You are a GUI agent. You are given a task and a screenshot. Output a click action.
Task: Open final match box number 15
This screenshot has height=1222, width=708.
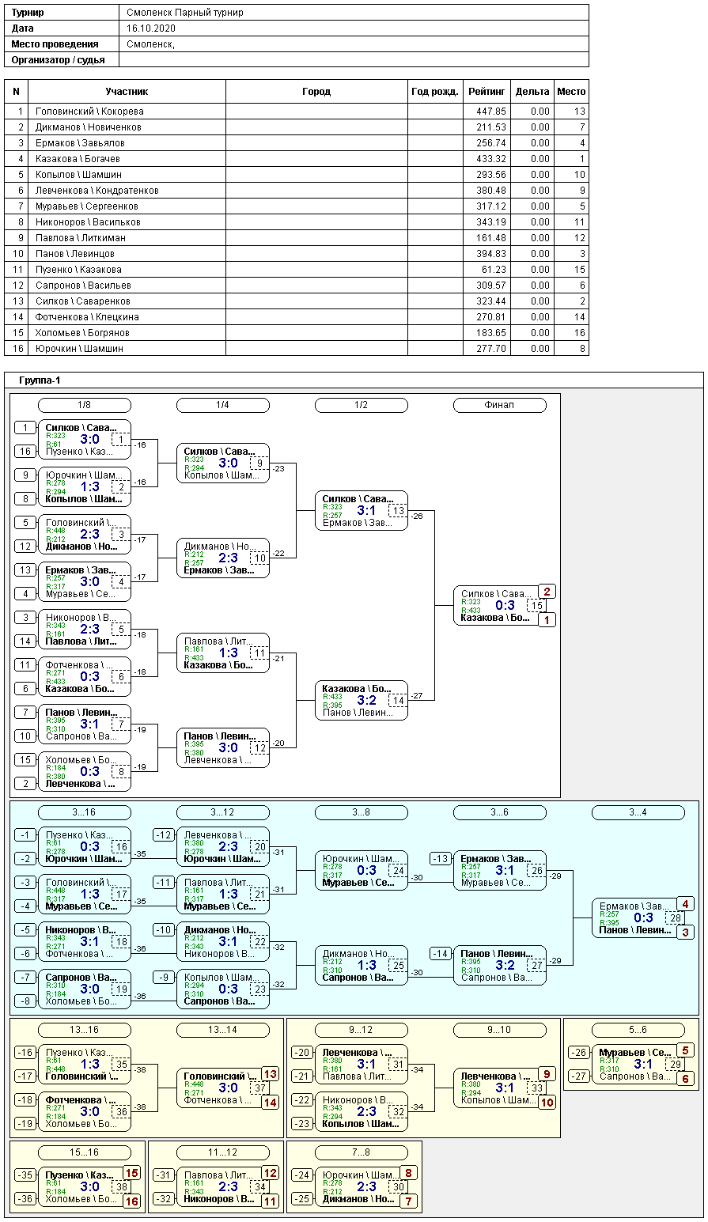tap(537, 606)
